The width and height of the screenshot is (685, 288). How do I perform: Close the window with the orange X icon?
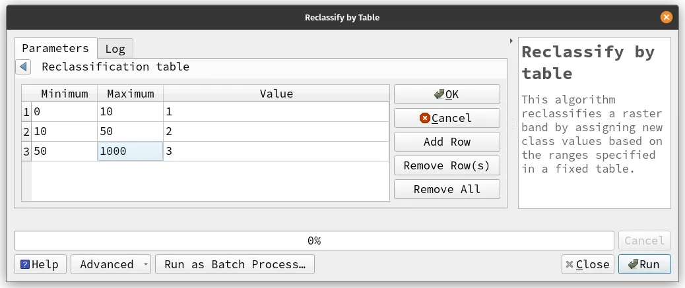(x=667, y=17)
